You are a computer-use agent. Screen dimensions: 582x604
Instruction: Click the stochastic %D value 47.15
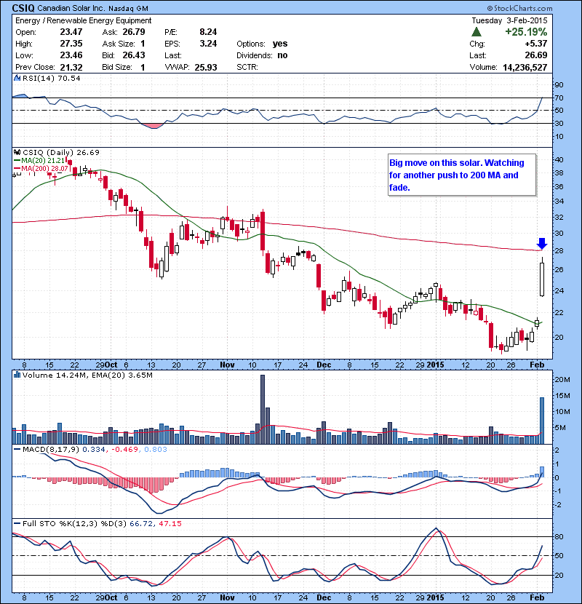point(170,523)
